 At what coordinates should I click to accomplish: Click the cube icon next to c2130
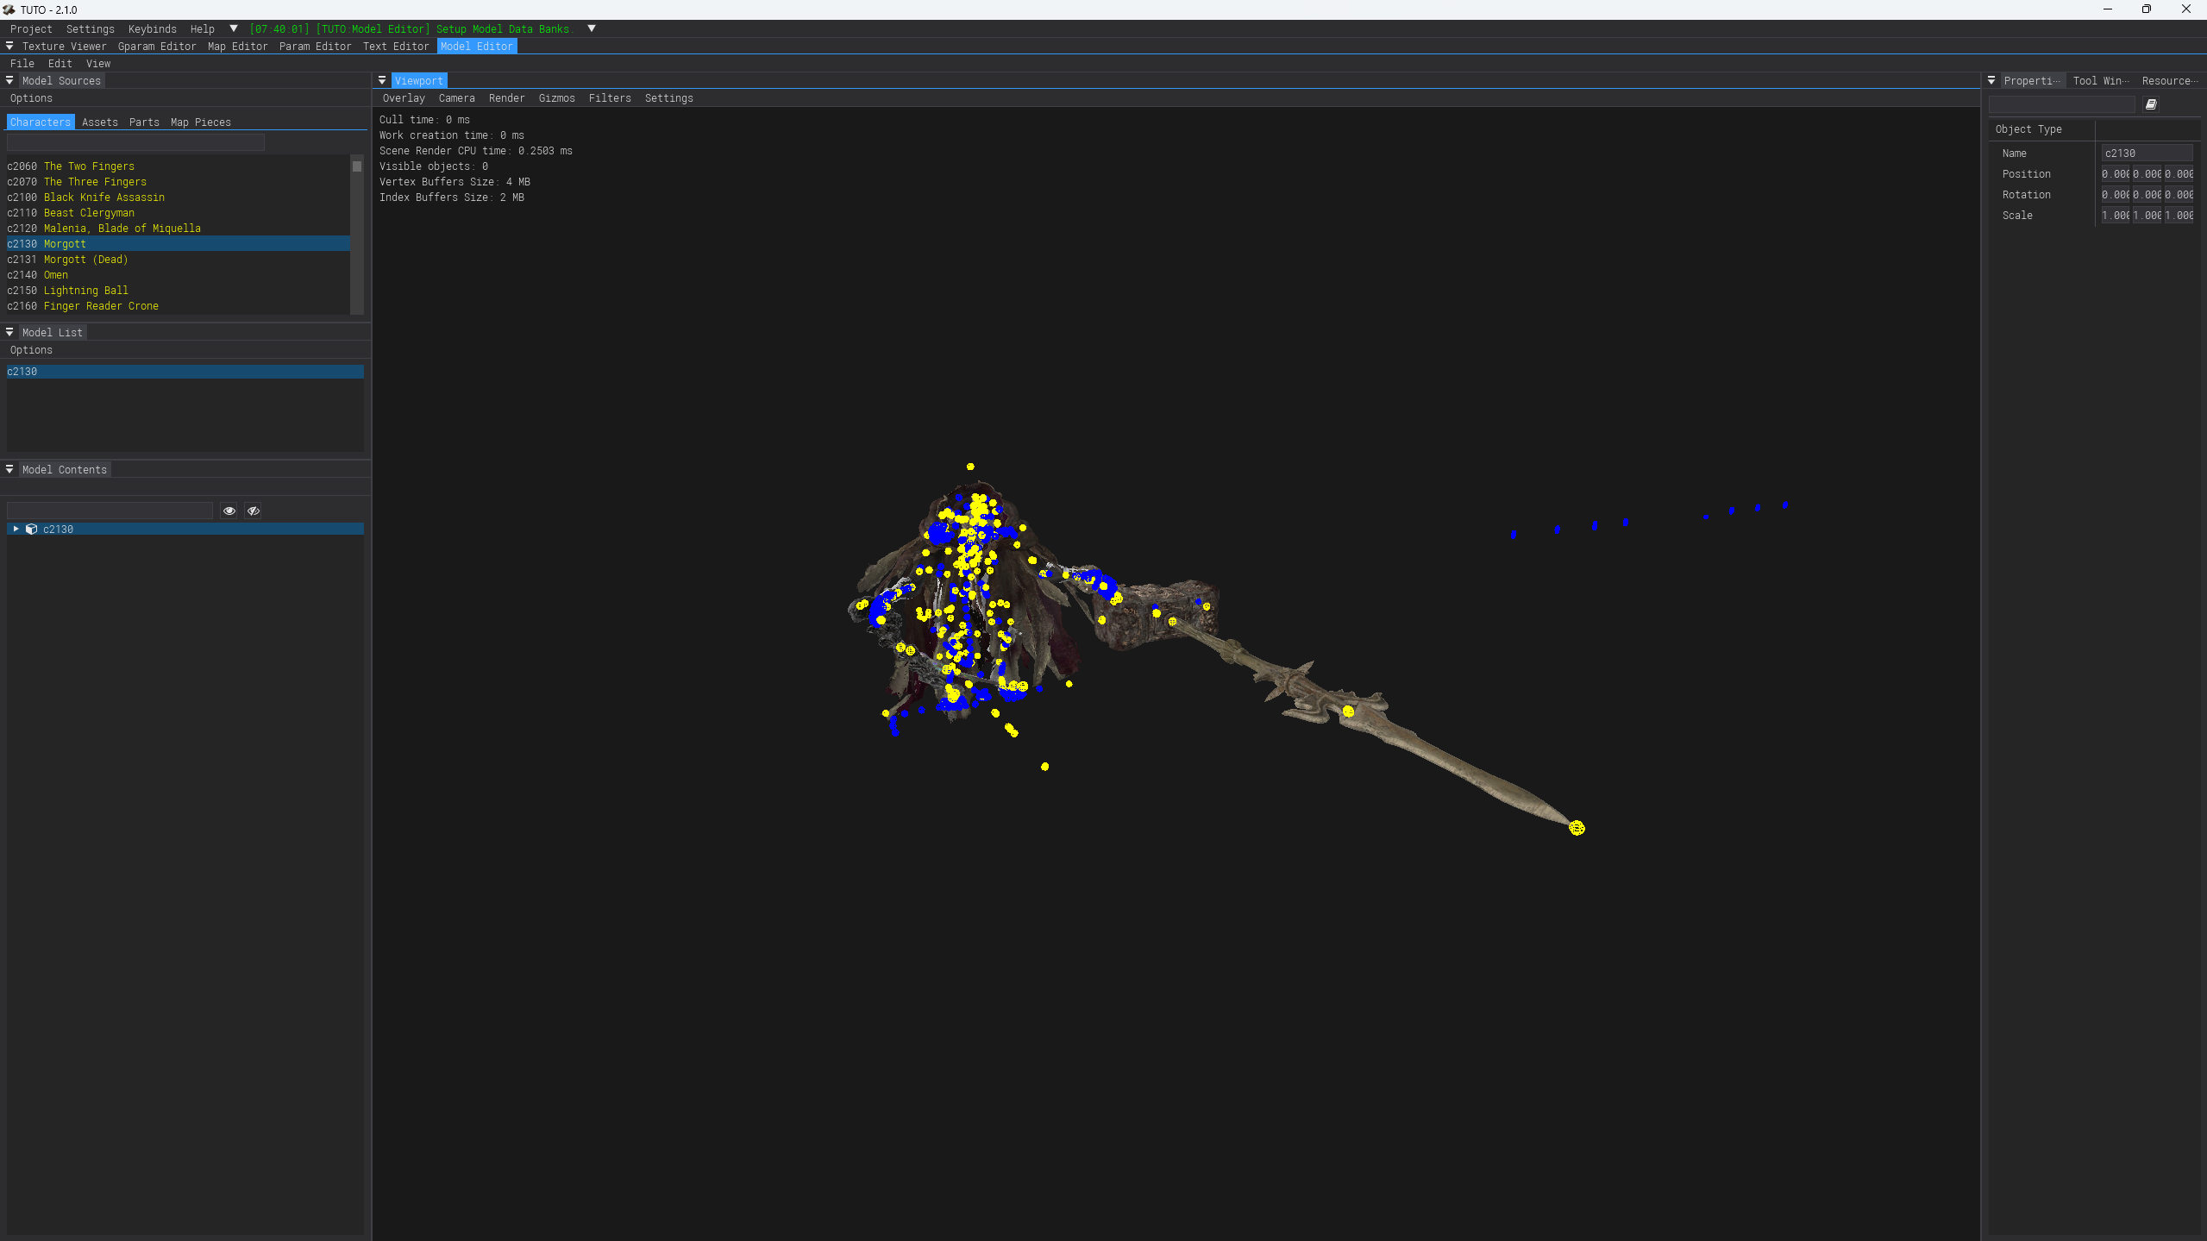pyautogui.click(x=31, y=529)
